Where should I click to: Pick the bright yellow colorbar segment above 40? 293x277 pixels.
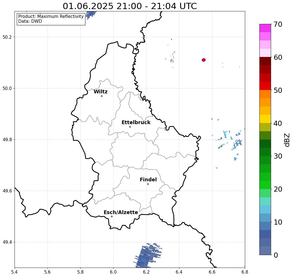pyautogui.click(x=265, y=119)
